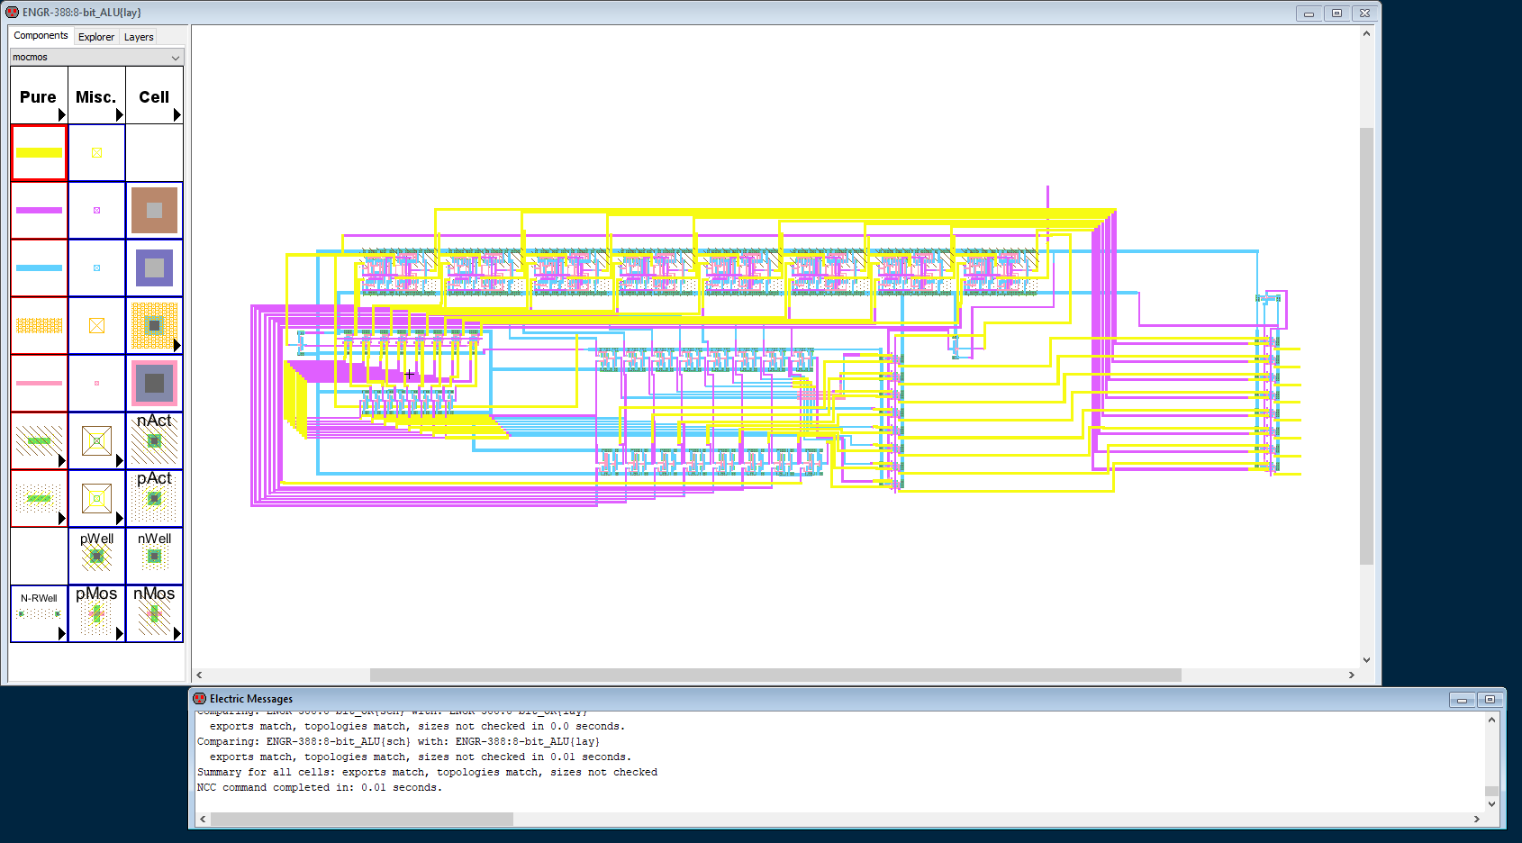Select the pMos transistor component
The image size is (1522, 843).
[x=96, y=614]
